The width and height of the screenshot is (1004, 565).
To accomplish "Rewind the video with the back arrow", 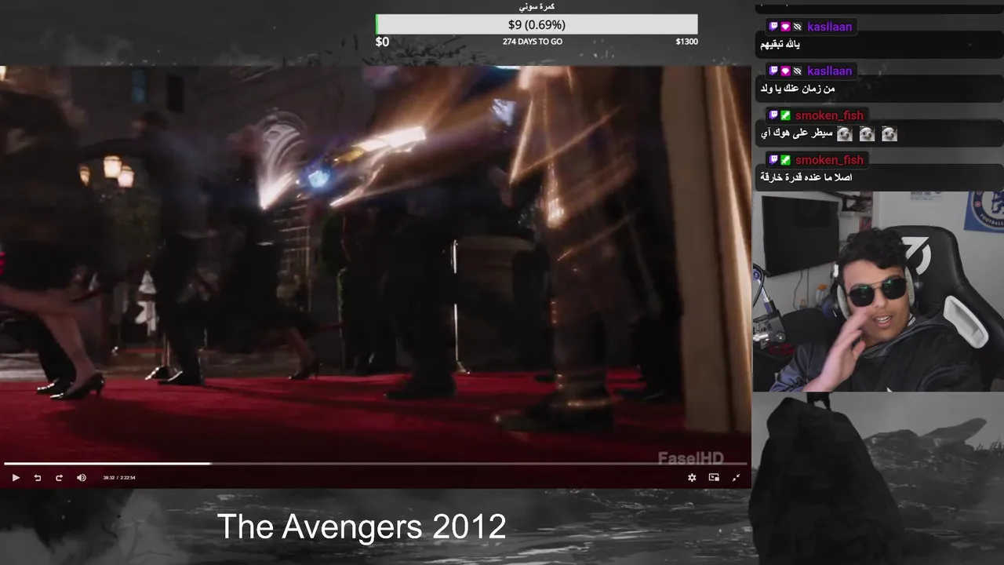I will (x=37, y=477).
